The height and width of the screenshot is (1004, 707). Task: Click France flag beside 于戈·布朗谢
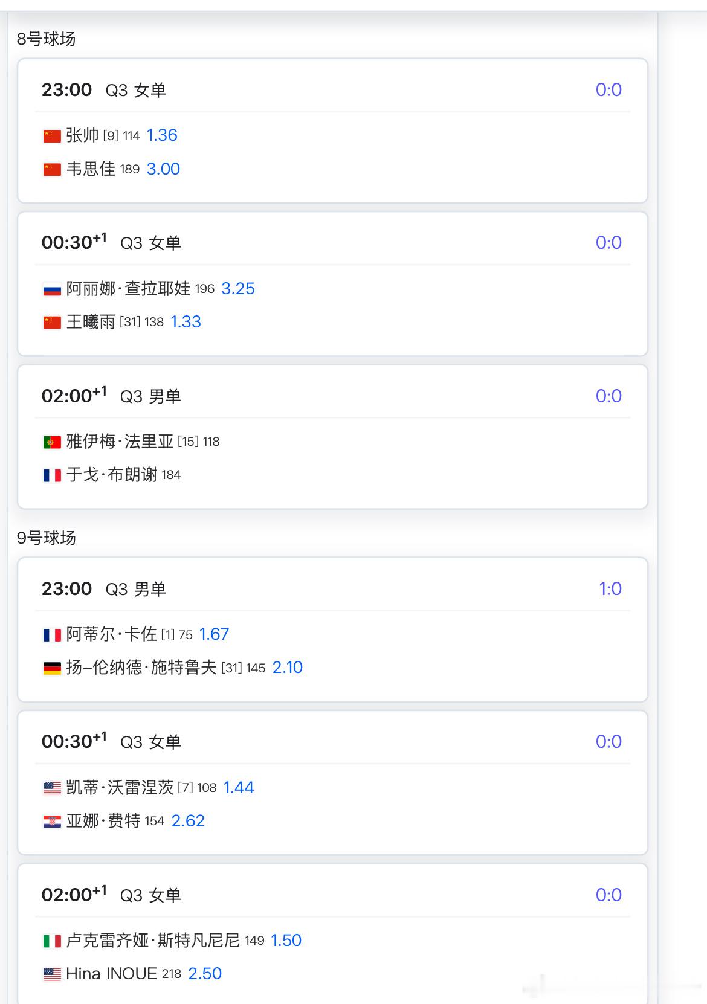click(x=52, y=475)
